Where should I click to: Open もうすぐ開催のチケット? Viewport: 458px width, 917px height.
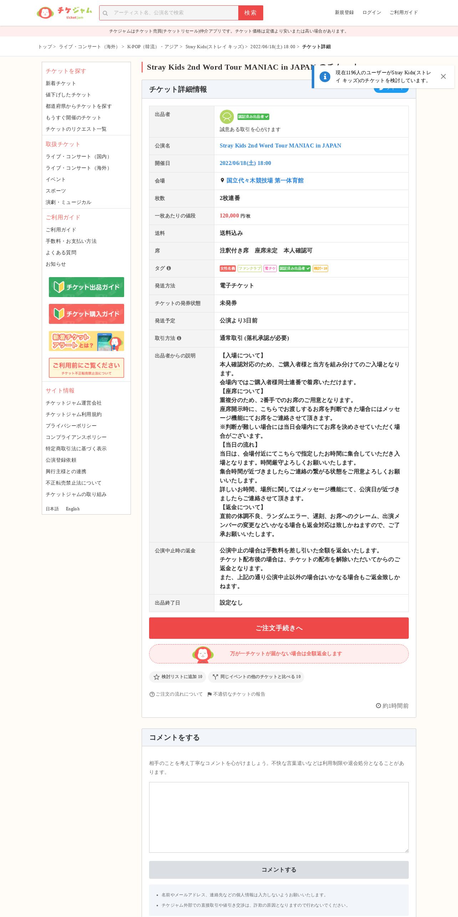[x=73, y=117]
